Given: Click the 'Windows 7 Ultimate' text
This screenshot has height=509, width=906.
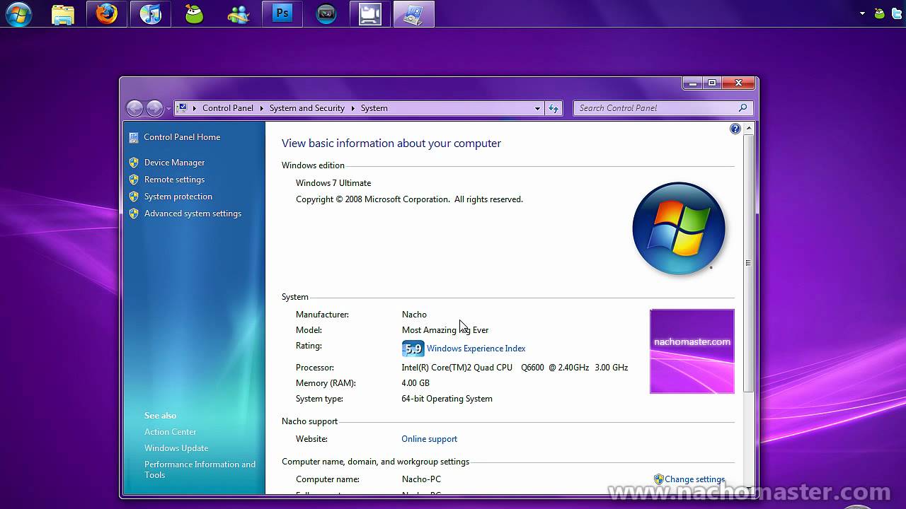Looking at the screenshot, I should [333, 183].
